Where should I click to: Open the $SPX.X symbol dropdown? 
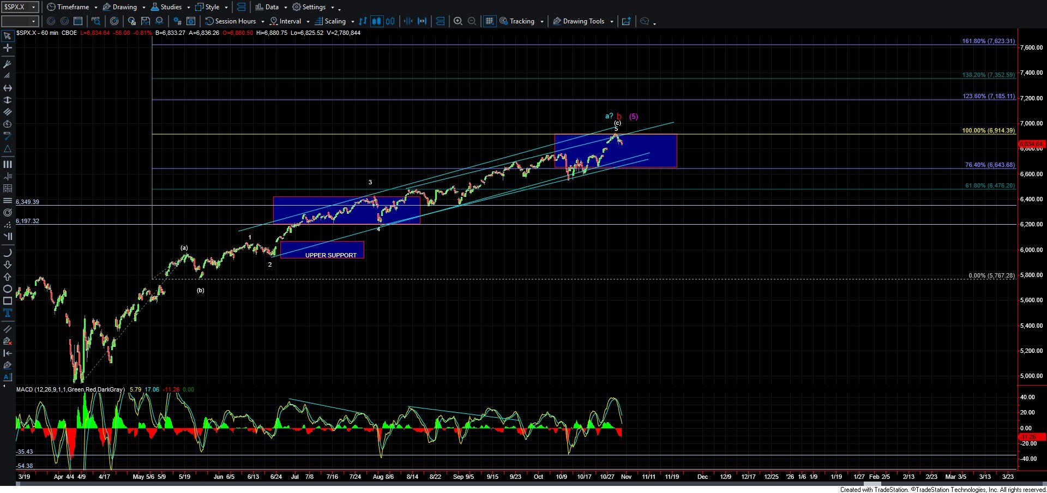point(20,7)
